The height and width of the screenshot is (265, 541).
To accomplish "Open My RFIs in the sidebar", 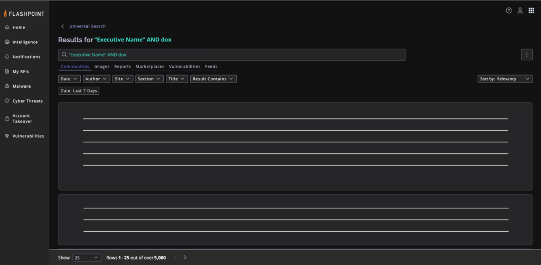I will click(x=21, y=71).
